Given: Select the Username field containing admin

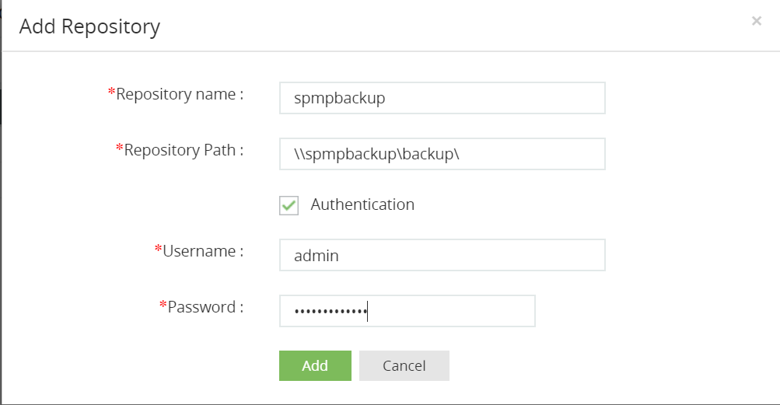Looking at the screenshot, I should [442, 255].
